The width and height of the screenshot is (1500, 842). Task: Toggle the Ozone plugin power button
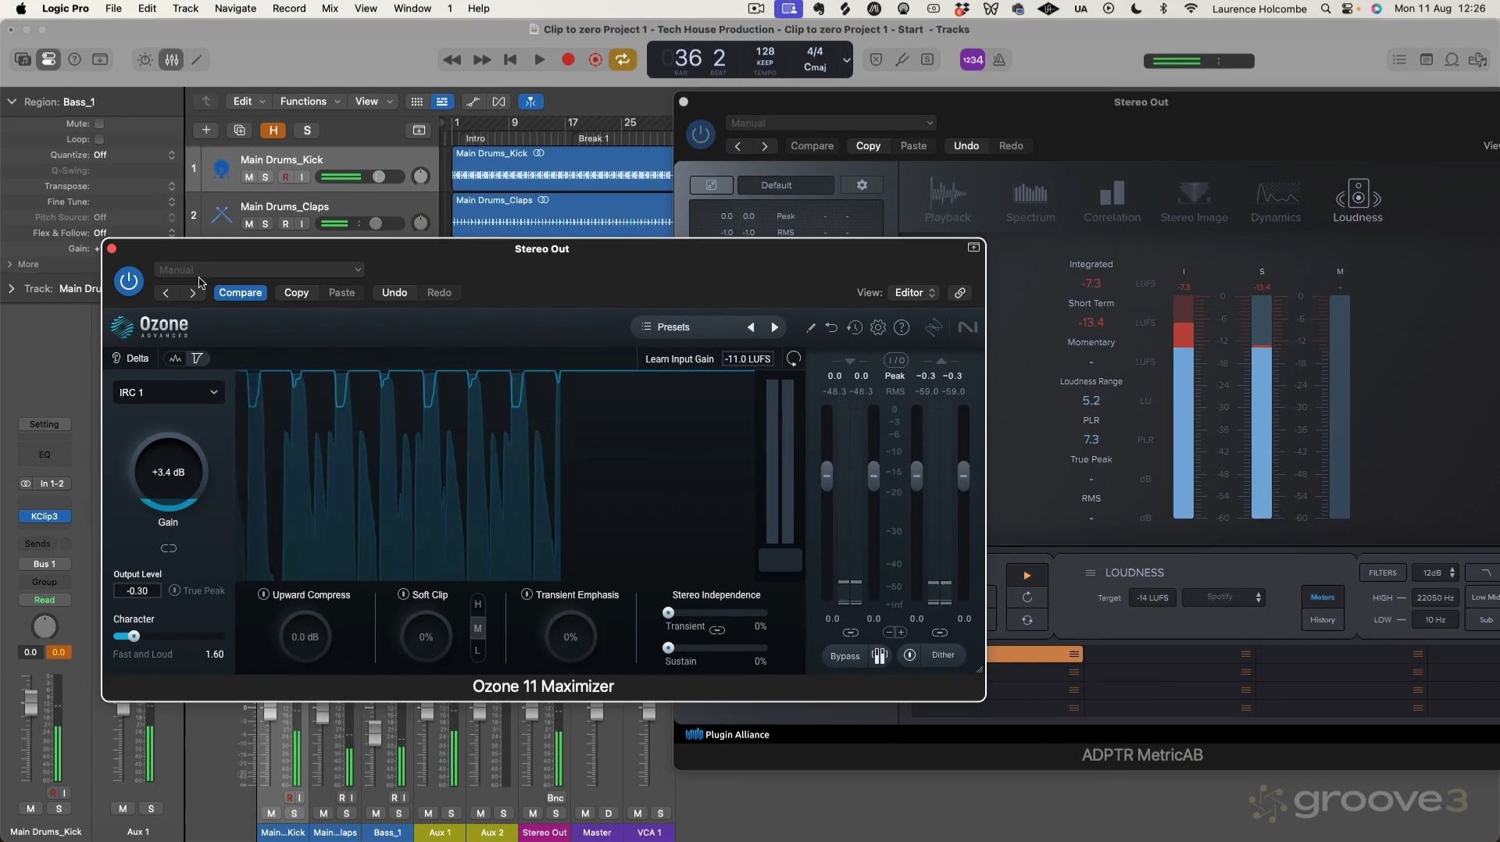[129, 281]
